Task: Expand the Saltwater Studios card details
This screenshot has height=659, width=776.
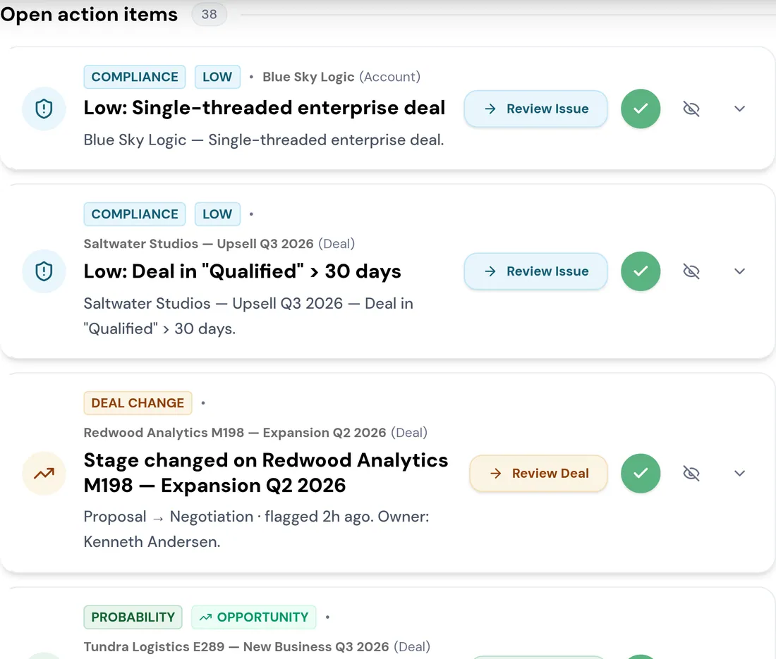Action: coord(739,271)
